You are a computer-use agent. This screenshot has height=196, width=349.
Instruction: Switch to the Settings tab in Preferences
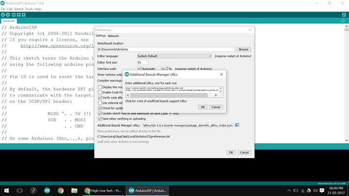101,36
